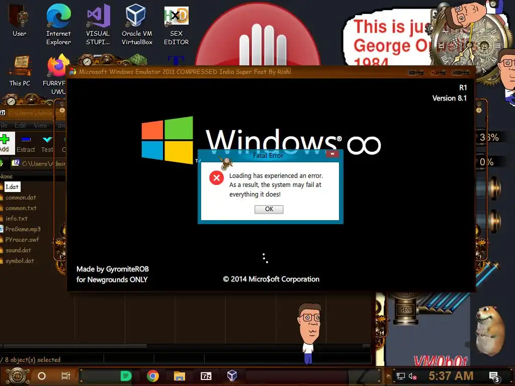This screenshot has height=386, width=515.
Task: Close the Fatal Error dialog
Action: 332,154
